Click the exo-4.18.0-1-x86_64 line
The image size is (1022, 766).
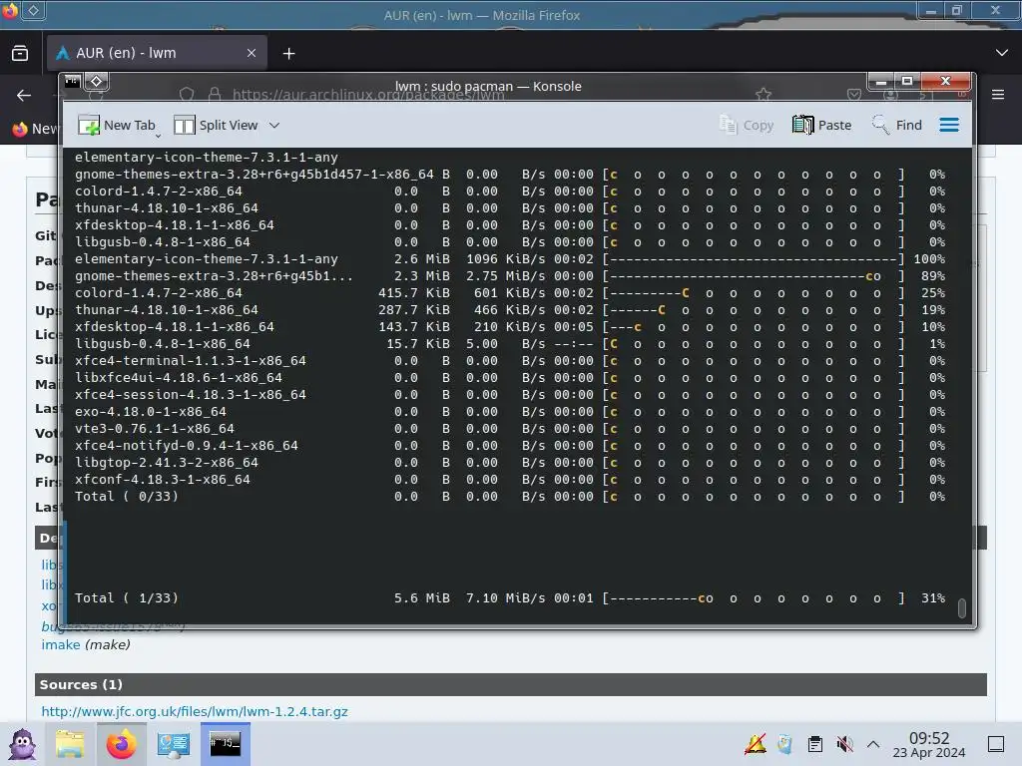(x=510, y=412)
